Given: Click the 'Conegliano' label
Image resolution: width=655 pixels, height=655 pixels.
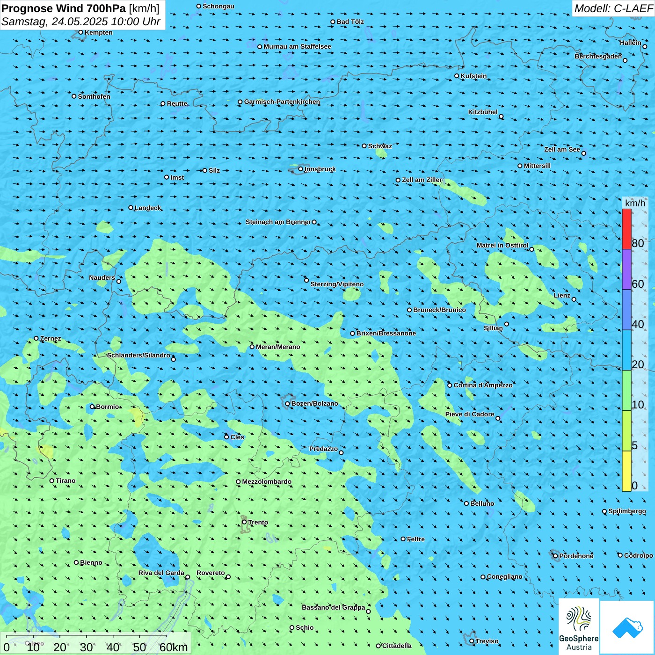Looking at the screenshot, I should [x=504, y=576].
